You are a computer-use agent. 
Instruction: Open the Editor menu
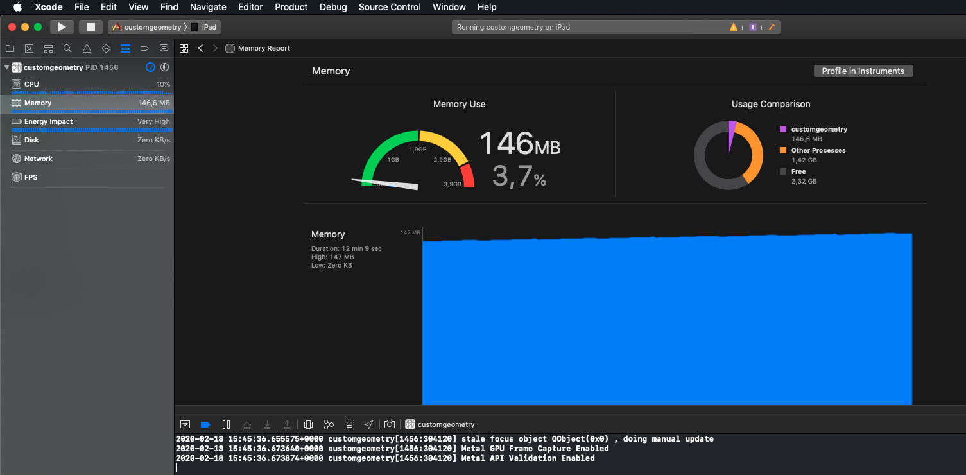tap(250, 7)
